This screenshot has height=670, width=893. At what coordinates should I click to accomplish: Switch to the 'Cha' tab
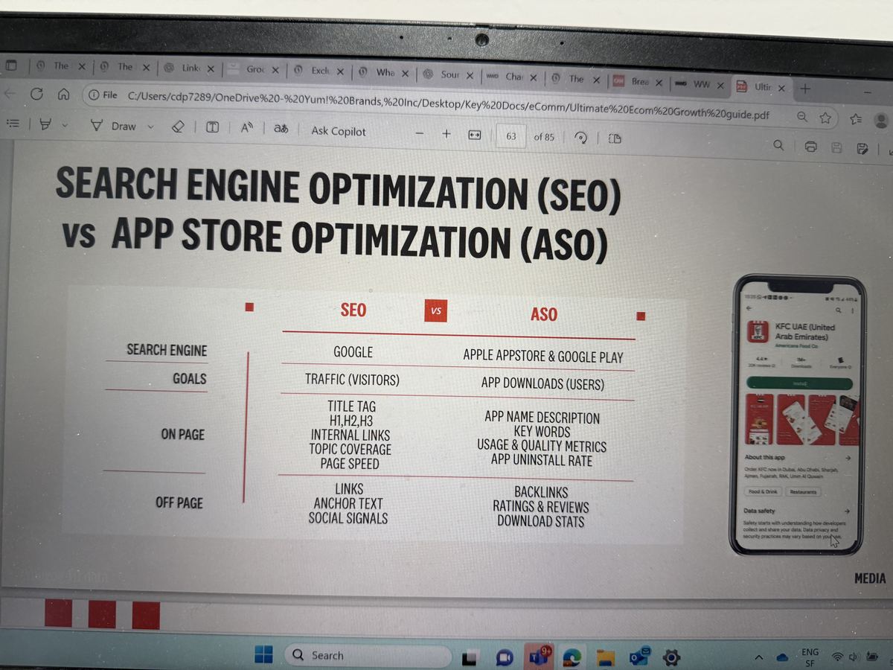(512, 77)
